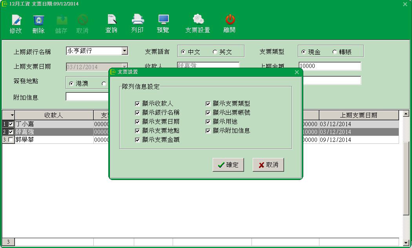Click the 支票設置 gears icon
This screenshot has height=248, width=412.
[x=198, y=20]
